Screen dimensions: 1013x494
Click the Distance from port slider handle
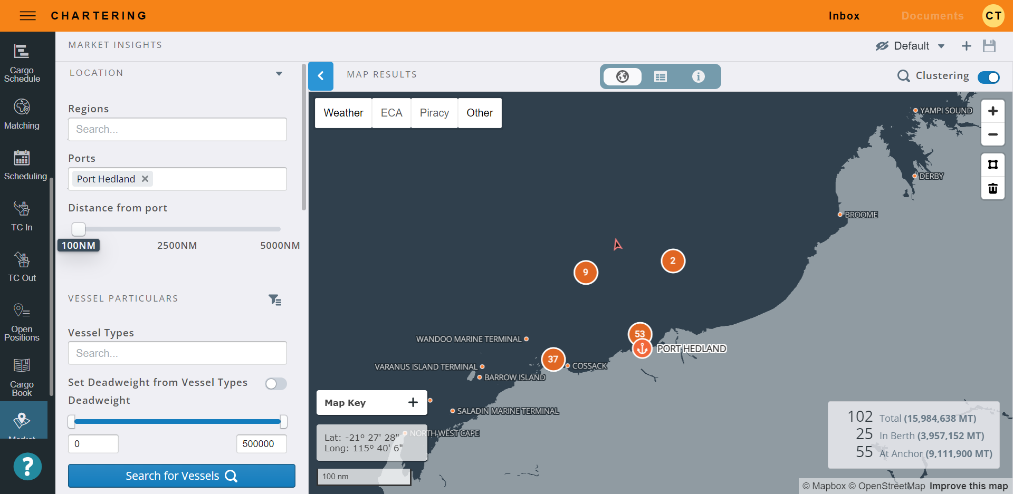(79, 229)
